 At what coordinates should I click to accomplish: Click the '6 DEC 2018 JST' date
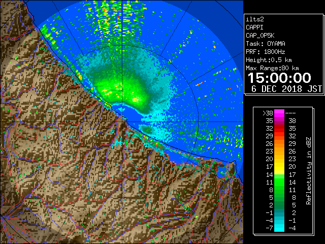click(286, 89)
